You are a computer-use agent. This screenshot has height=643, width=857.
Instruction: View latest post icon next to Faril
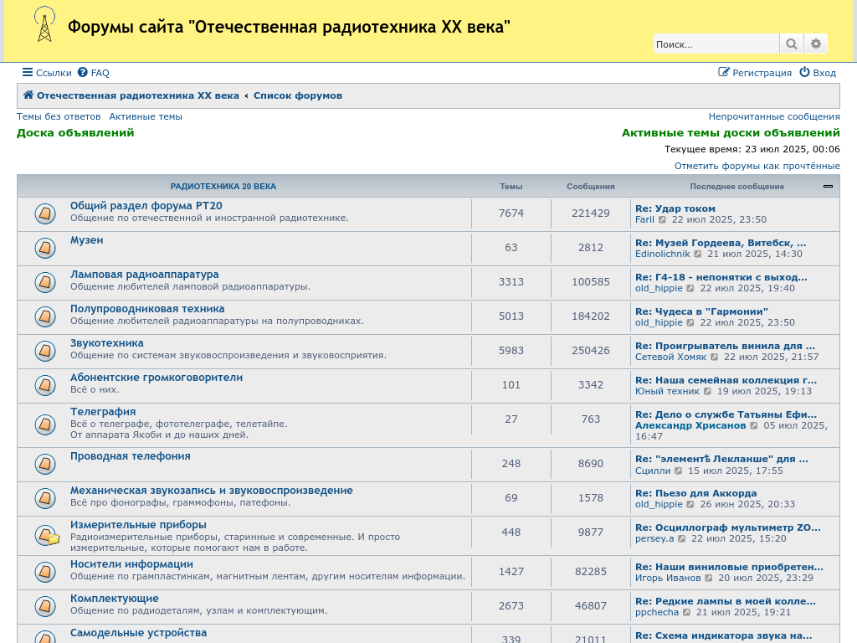click(x=663, y=220)
